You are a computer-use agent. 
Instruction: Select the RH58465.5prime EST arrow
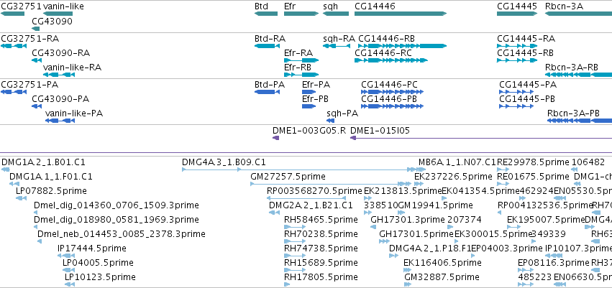pyautogui.click(x=295, y=227)
